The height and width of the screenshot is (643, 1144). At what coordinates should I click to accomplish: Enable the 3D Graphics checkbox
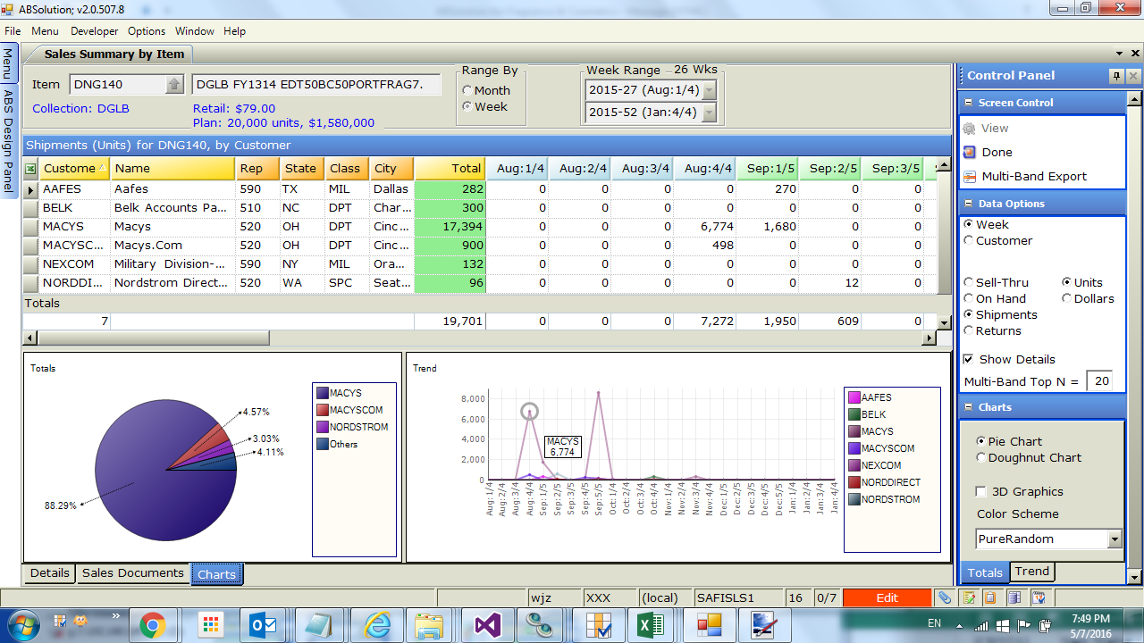tap(981, 491)
